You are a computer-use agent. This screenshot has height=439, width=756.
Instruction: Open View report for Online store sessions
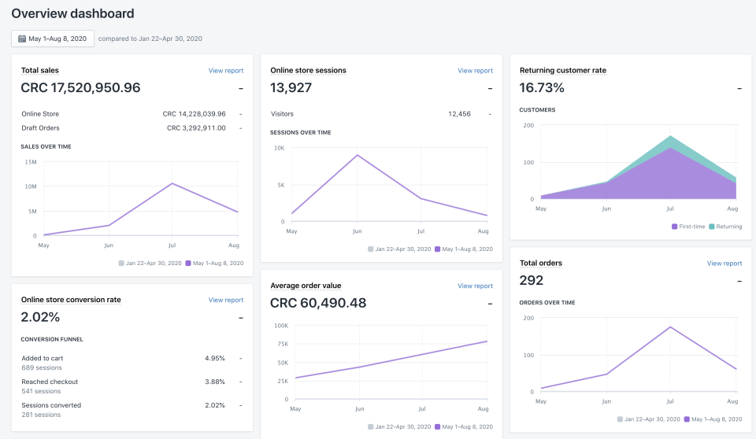pos(475,70)
